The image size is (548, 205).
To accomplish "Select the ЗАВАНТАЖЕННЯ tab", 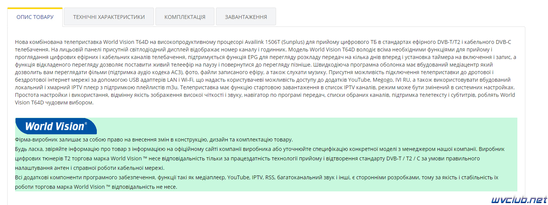I will (246, 17).
